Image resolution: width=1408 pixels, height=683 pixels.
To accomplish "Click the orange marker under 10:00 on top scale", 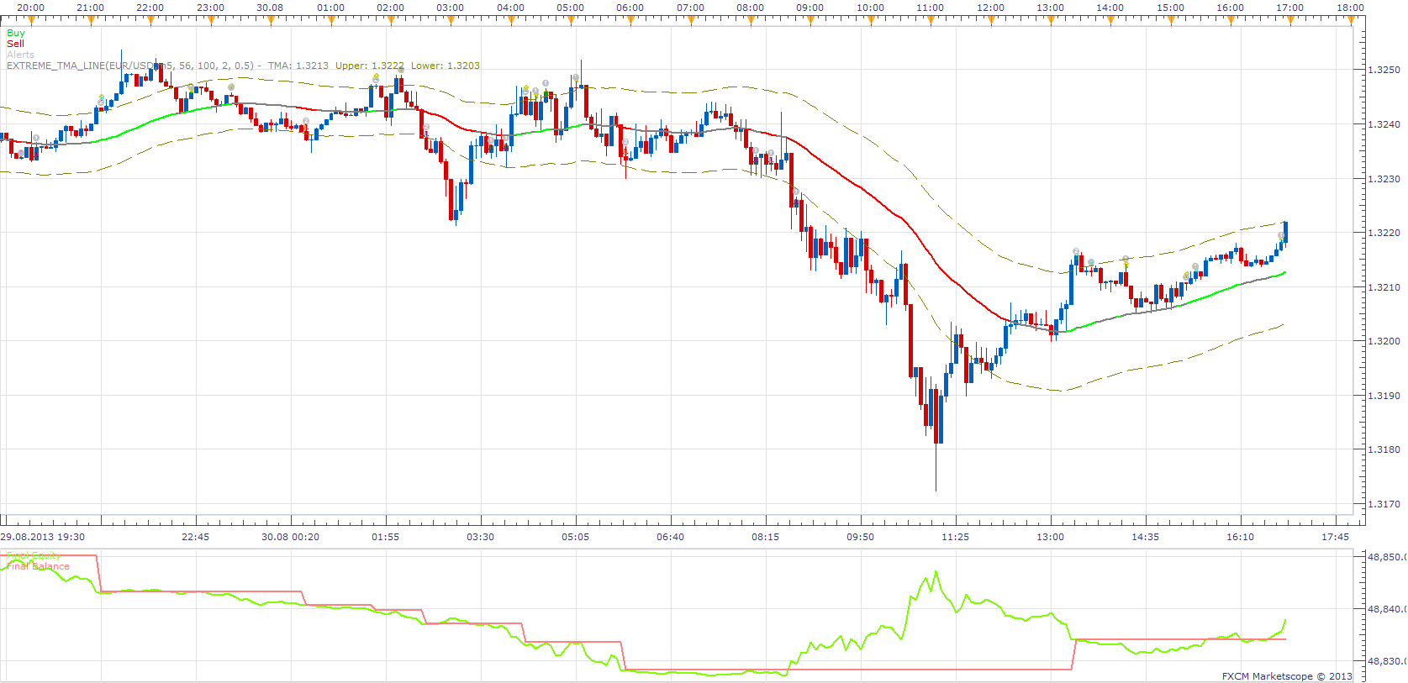I will 871,20.
